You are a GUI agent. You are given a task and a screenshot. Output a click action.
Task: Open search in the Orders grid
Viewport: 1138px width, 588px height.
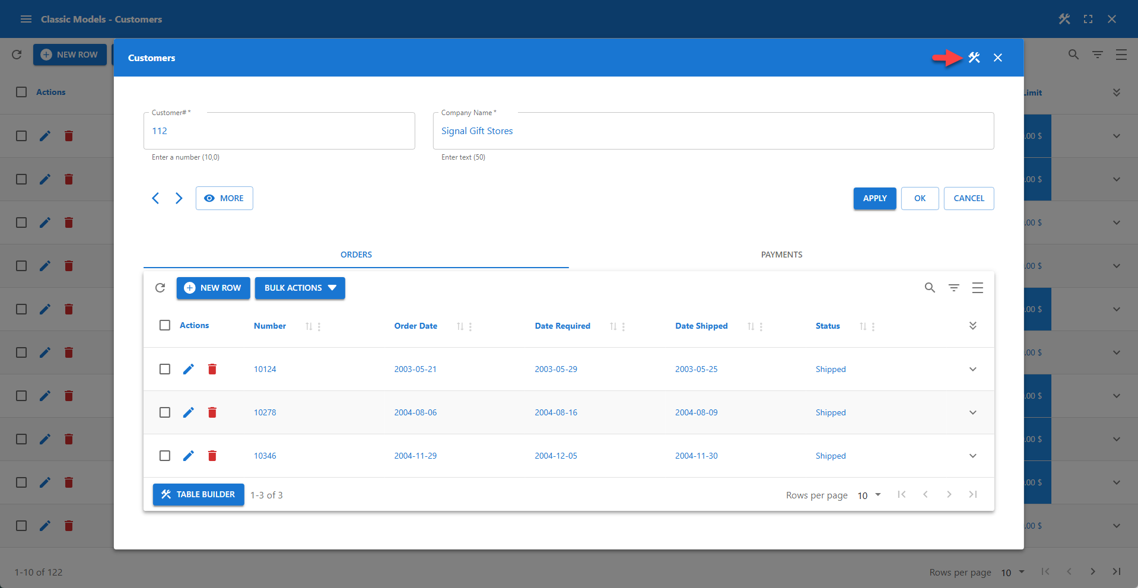click(929, 288)
